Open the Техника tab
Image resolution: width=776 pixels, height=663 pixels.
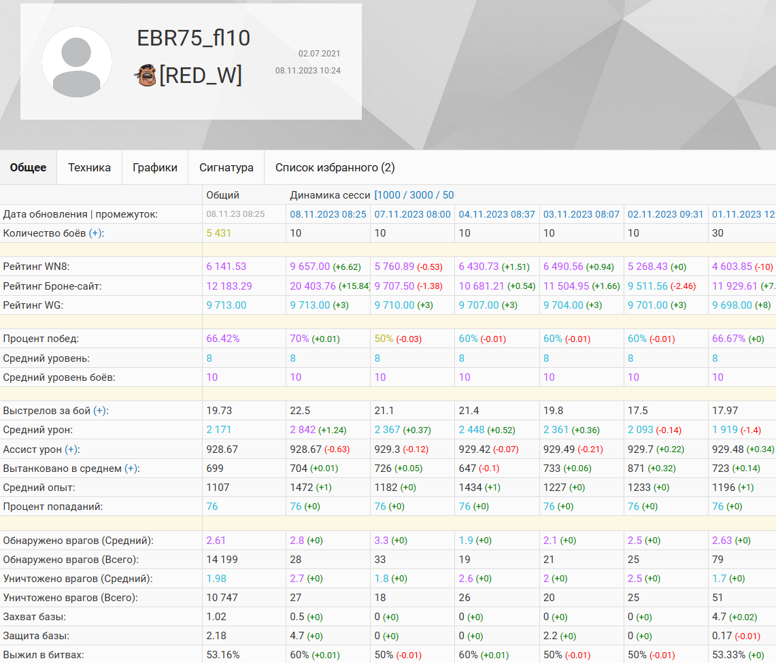[89, 167]
